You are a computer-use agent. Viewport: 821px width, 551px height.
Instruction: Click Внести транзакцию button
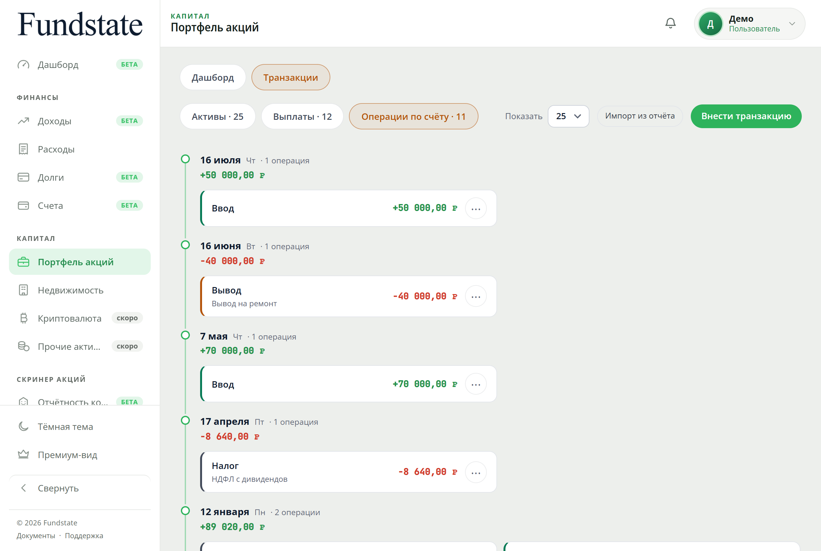tap(746, 116)
